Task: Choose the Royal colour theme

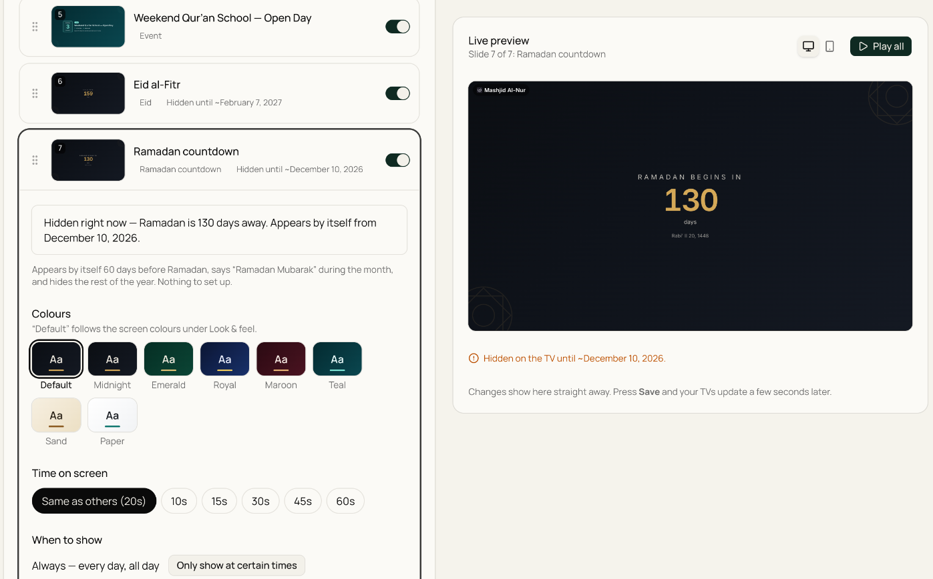Action: click(x=224, y=360)
